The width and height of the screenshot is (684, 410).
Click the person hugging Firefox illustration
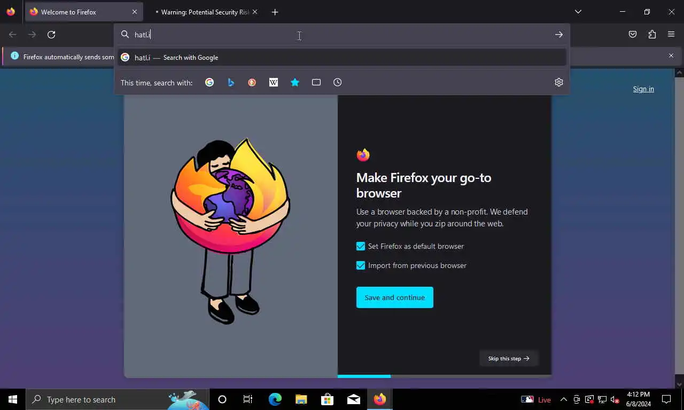click(x=230, y=231)
